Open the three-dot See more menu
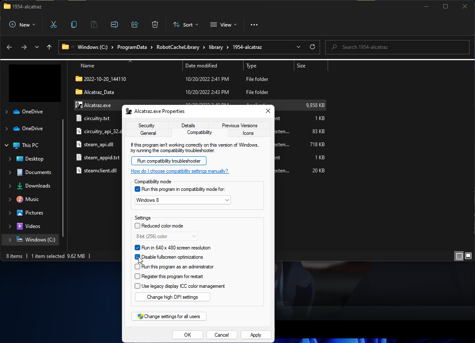This screenshot has width=475, height=343. click(254, 25)
